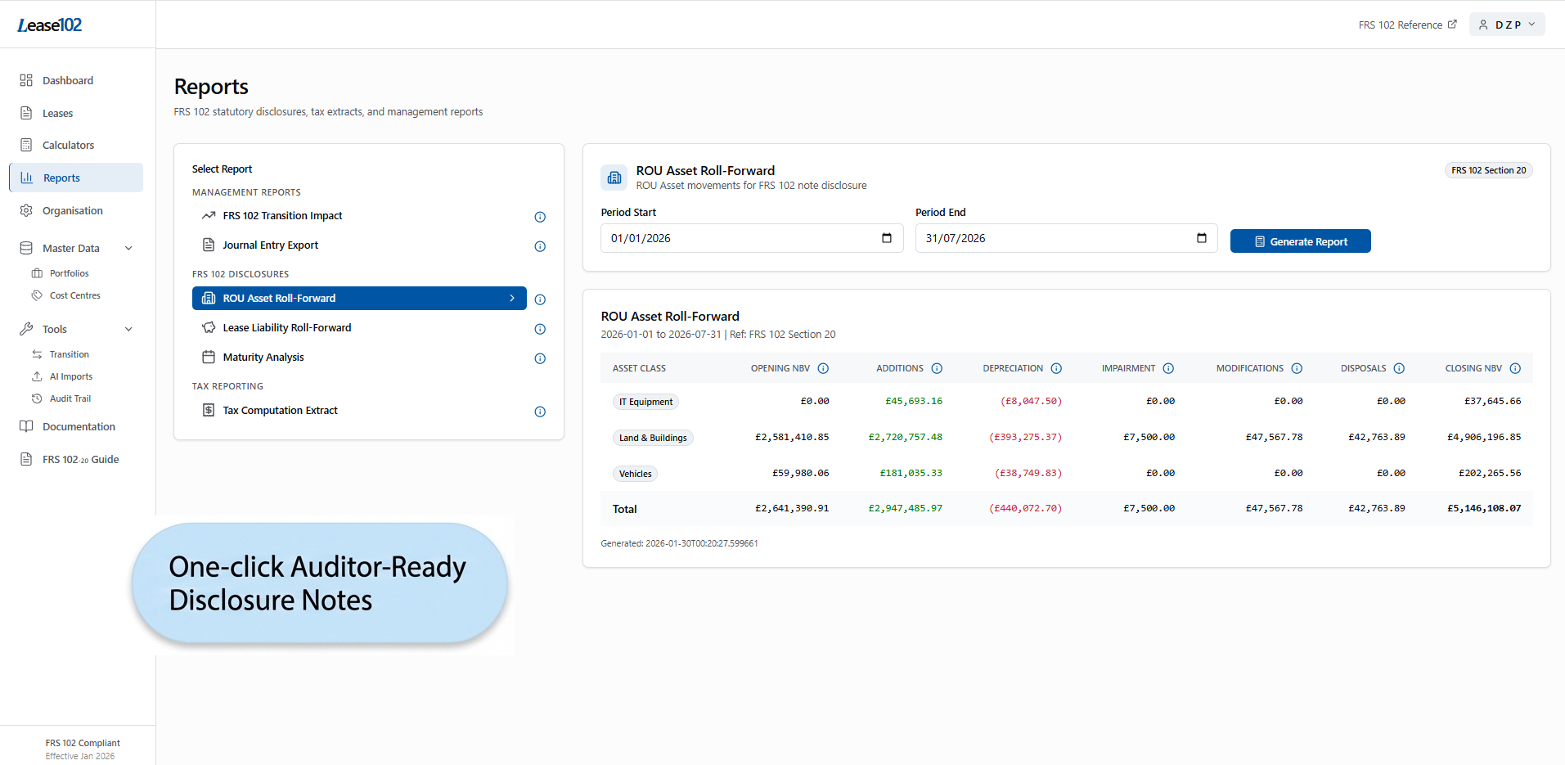Click IT Equipment additions £45,693.16

point(913,401)
